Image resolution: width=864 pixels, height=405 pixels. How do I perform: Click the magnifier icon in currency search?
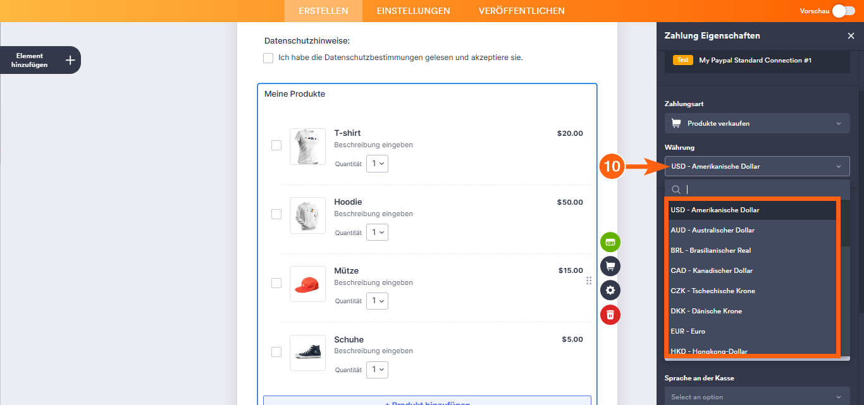pos(676,189)
